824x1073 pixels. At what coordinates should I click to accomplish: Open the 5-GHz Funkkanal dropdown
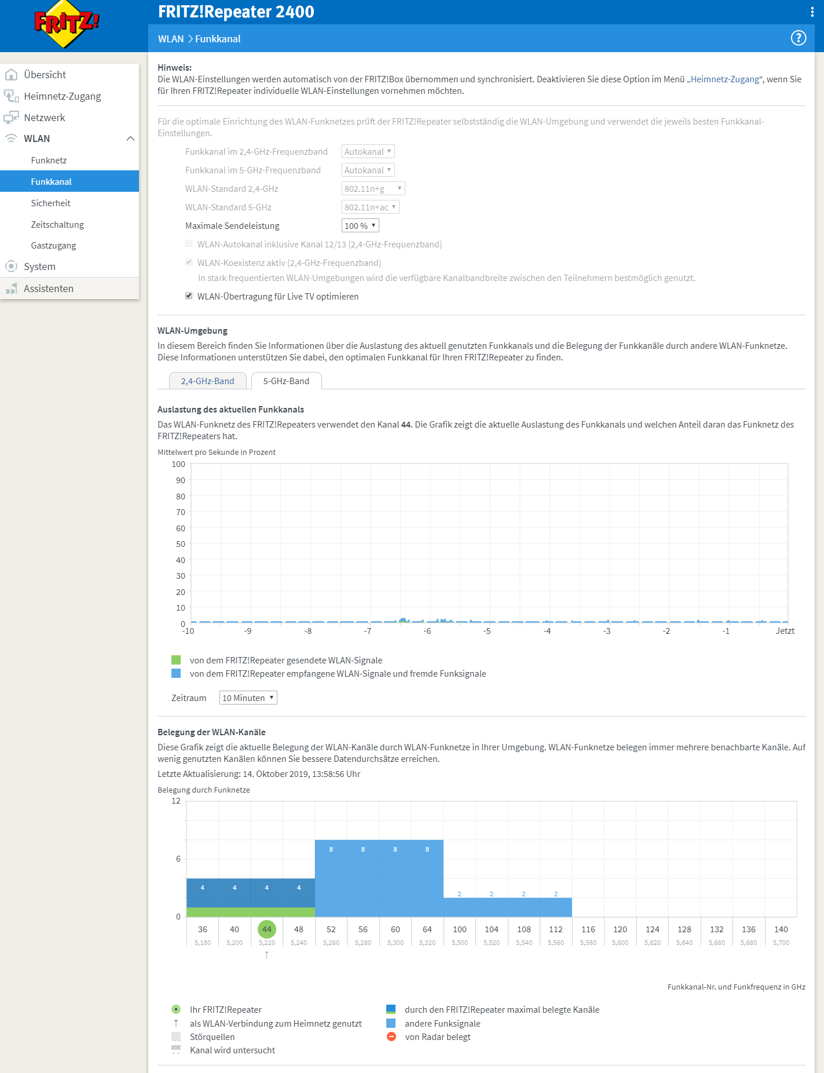[x=368, y=170]
